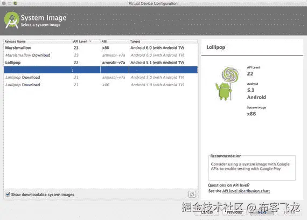307x220 pixels.
Task: Proceed with the Next button
Action: point(262,212)
